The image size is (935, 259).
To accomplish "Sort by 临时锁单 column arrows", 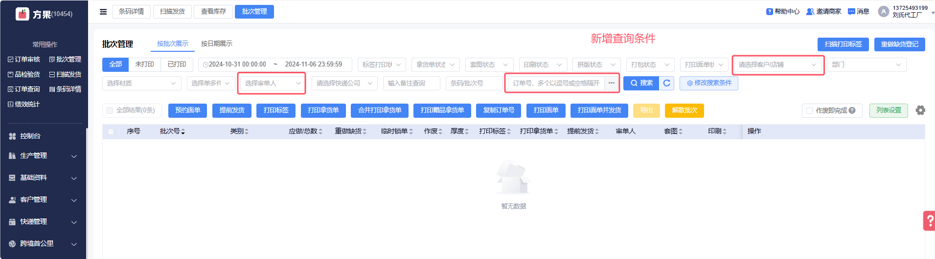I will 411,131.
